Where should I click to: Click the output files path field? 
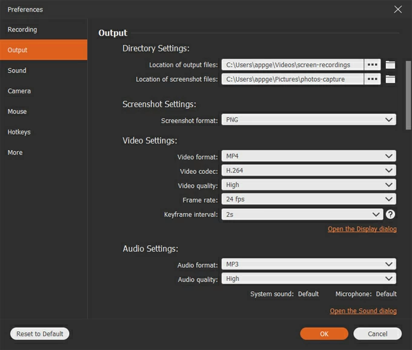(293, 65)
